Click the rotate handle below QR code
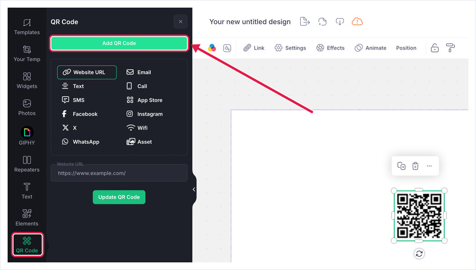The image size is (476, 270). click(x=419, y=254)
